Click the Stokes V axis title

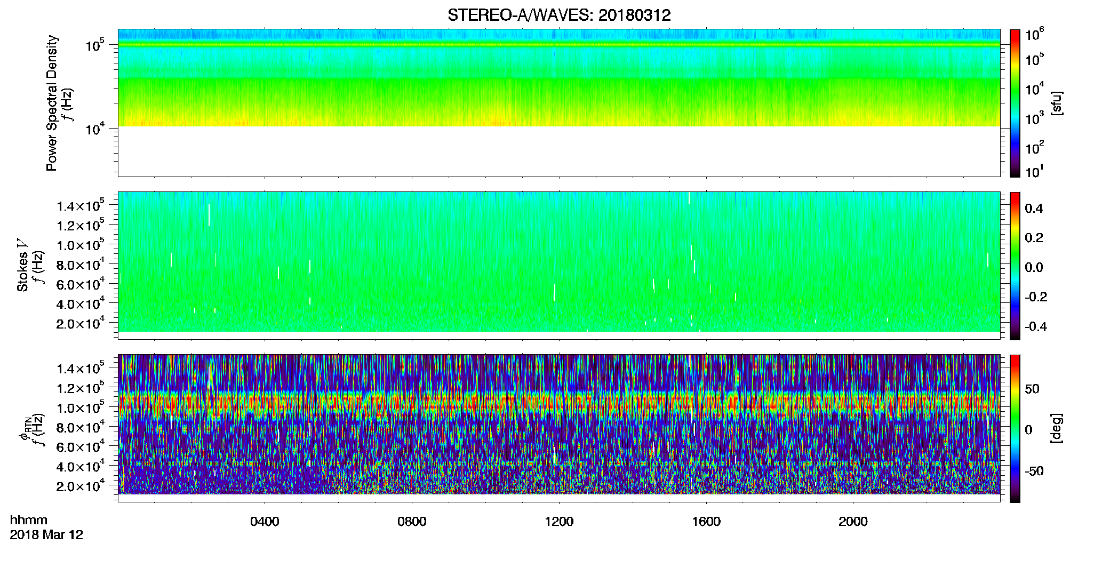23,266
